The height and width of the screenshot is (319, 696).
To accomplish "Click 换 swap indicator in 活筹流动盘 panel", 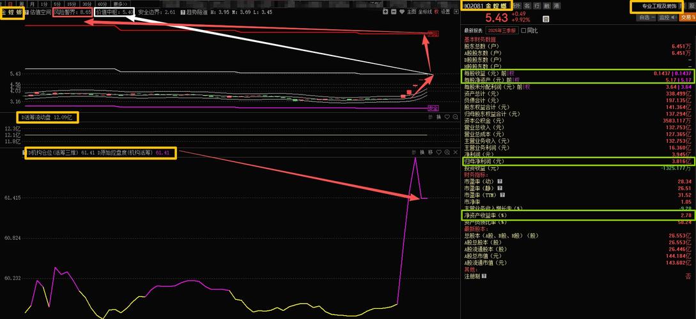I will pos(438,117).
